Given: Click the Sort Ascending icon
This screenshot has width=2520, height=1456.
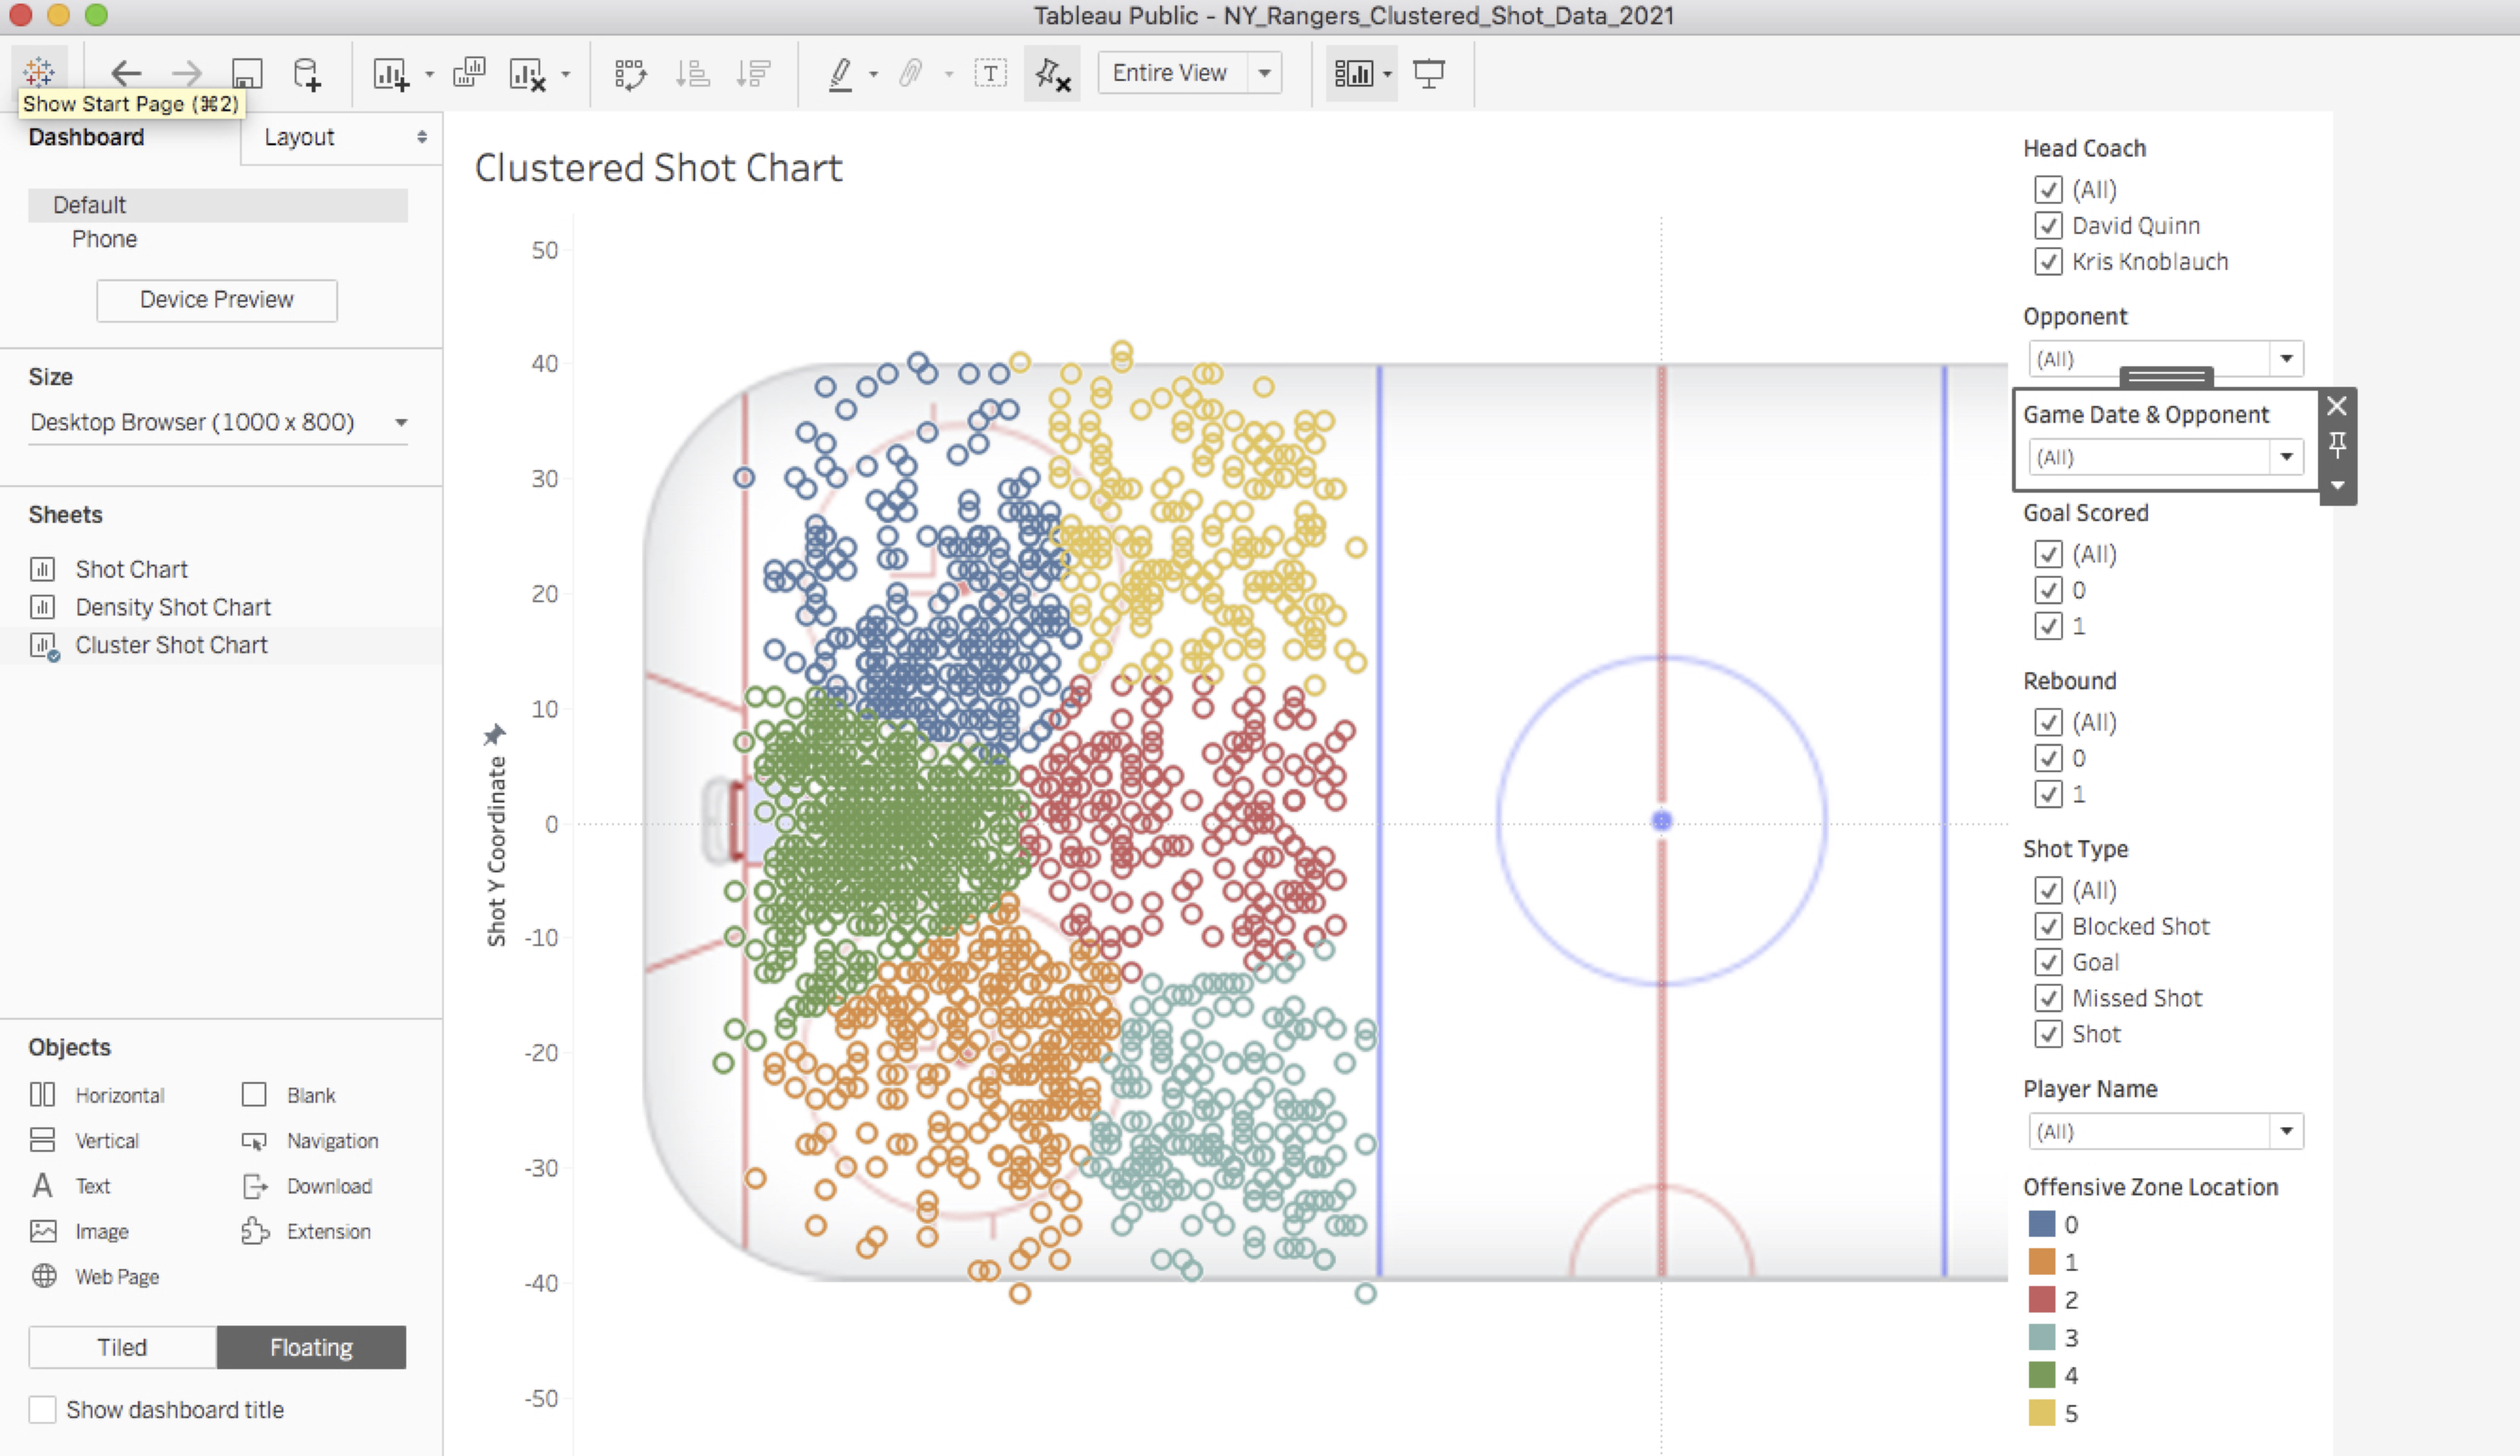Looking at the screenshot, I should [692, 73].
